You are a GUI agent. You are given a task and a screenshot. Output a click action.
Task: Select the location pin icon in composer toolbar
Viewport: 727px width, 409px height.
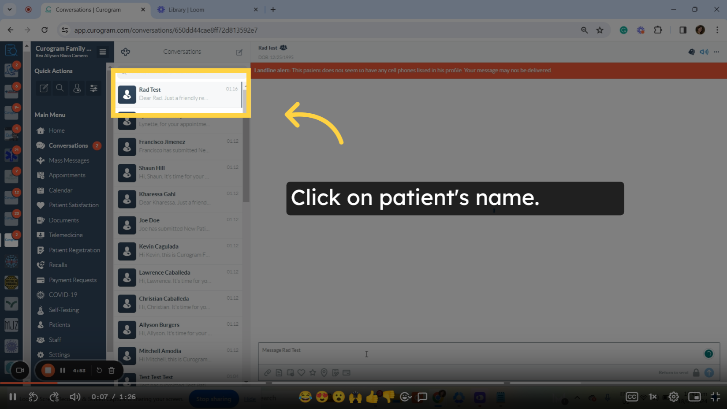coord(324,372)
